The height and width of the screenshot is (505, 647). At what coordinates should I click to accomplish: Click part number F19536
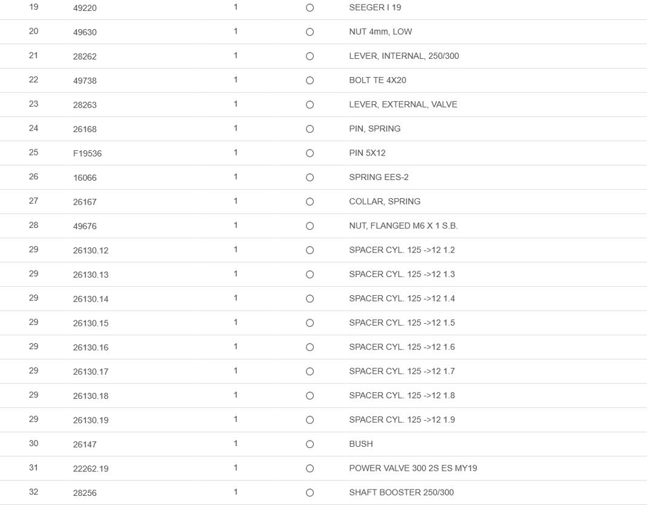click(x=87, y=153)
